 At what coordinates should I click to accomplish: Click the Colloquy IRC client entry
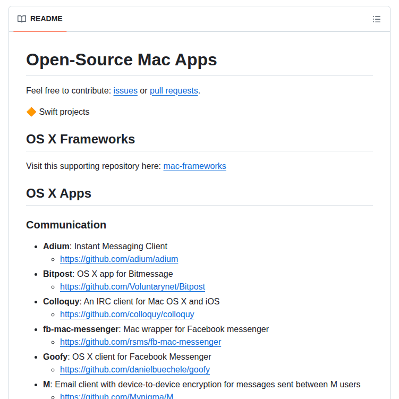(131, 302)
